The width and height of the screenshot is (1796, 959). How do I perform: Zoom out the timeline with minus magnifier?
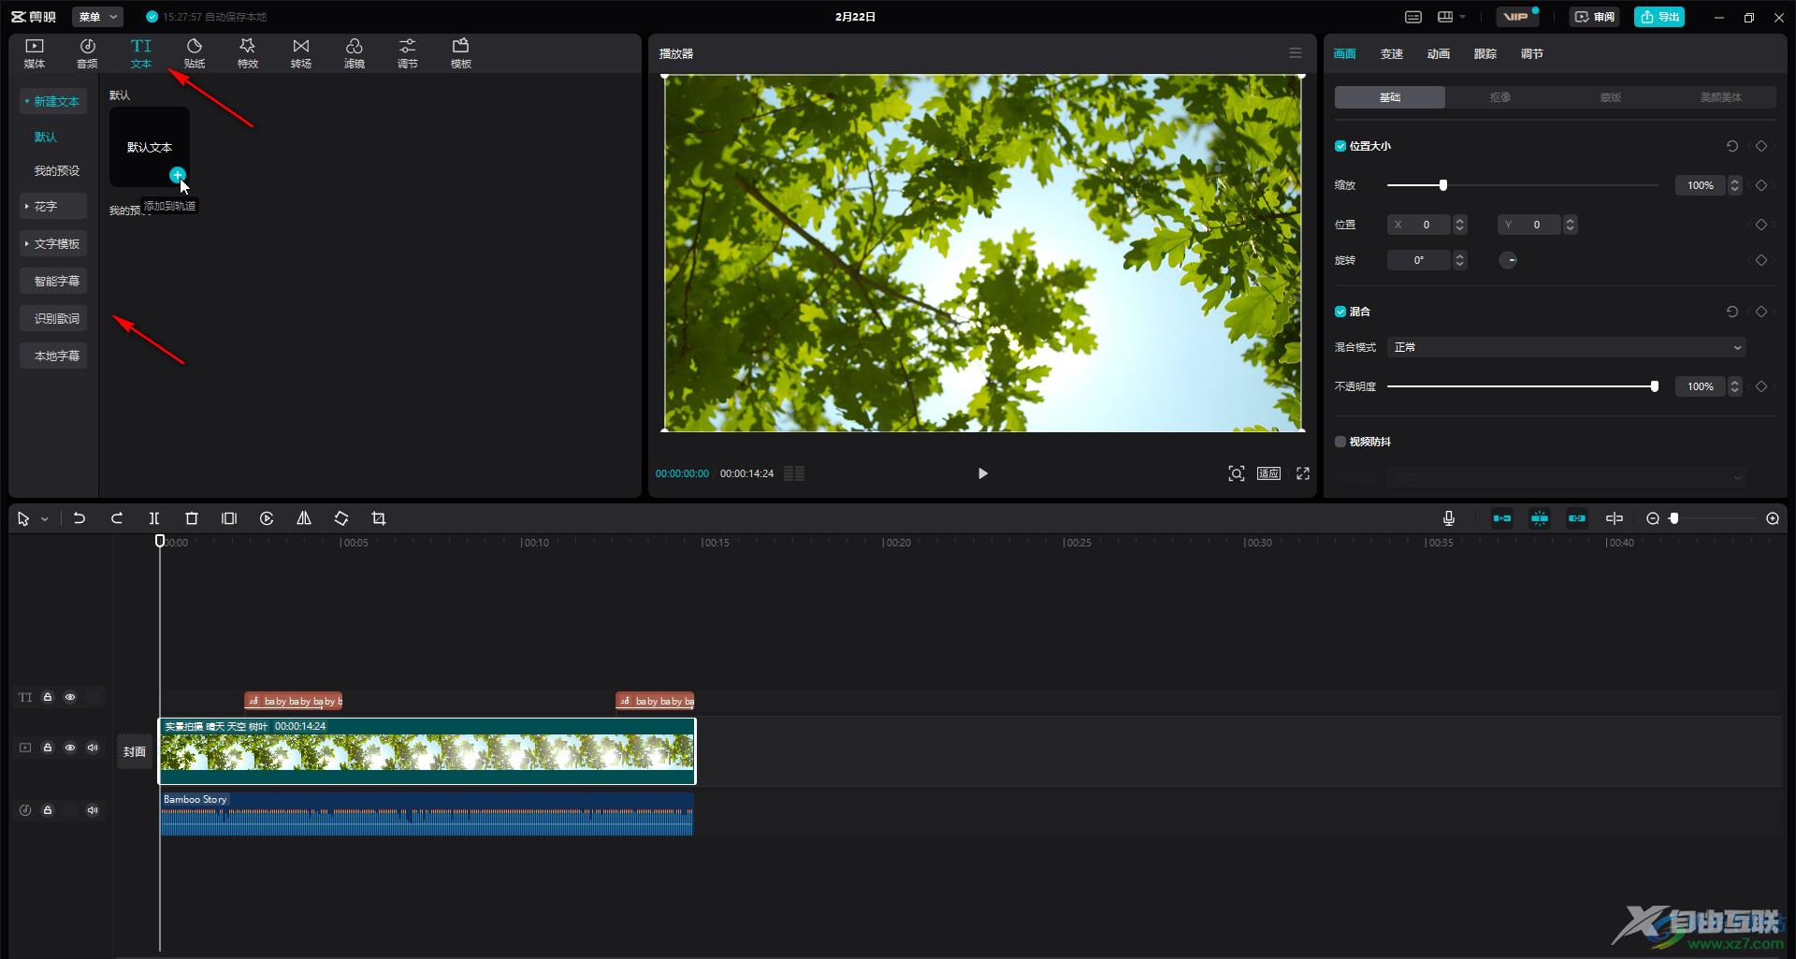pos(1653,518)
